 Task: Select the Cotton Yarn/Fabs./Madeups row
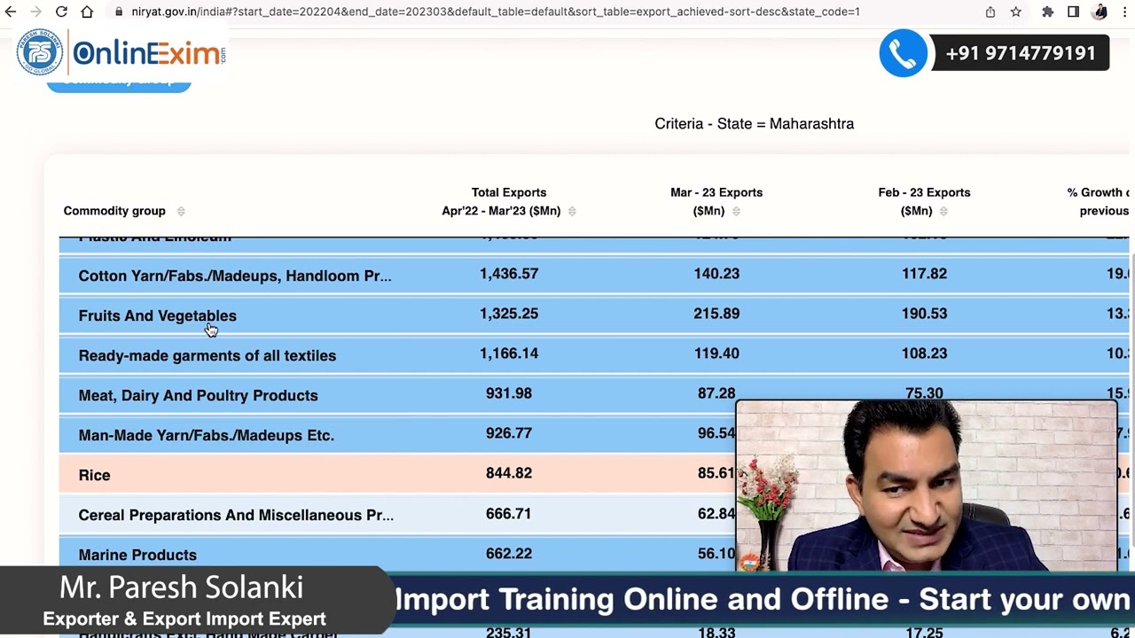(x=594, y=275)
